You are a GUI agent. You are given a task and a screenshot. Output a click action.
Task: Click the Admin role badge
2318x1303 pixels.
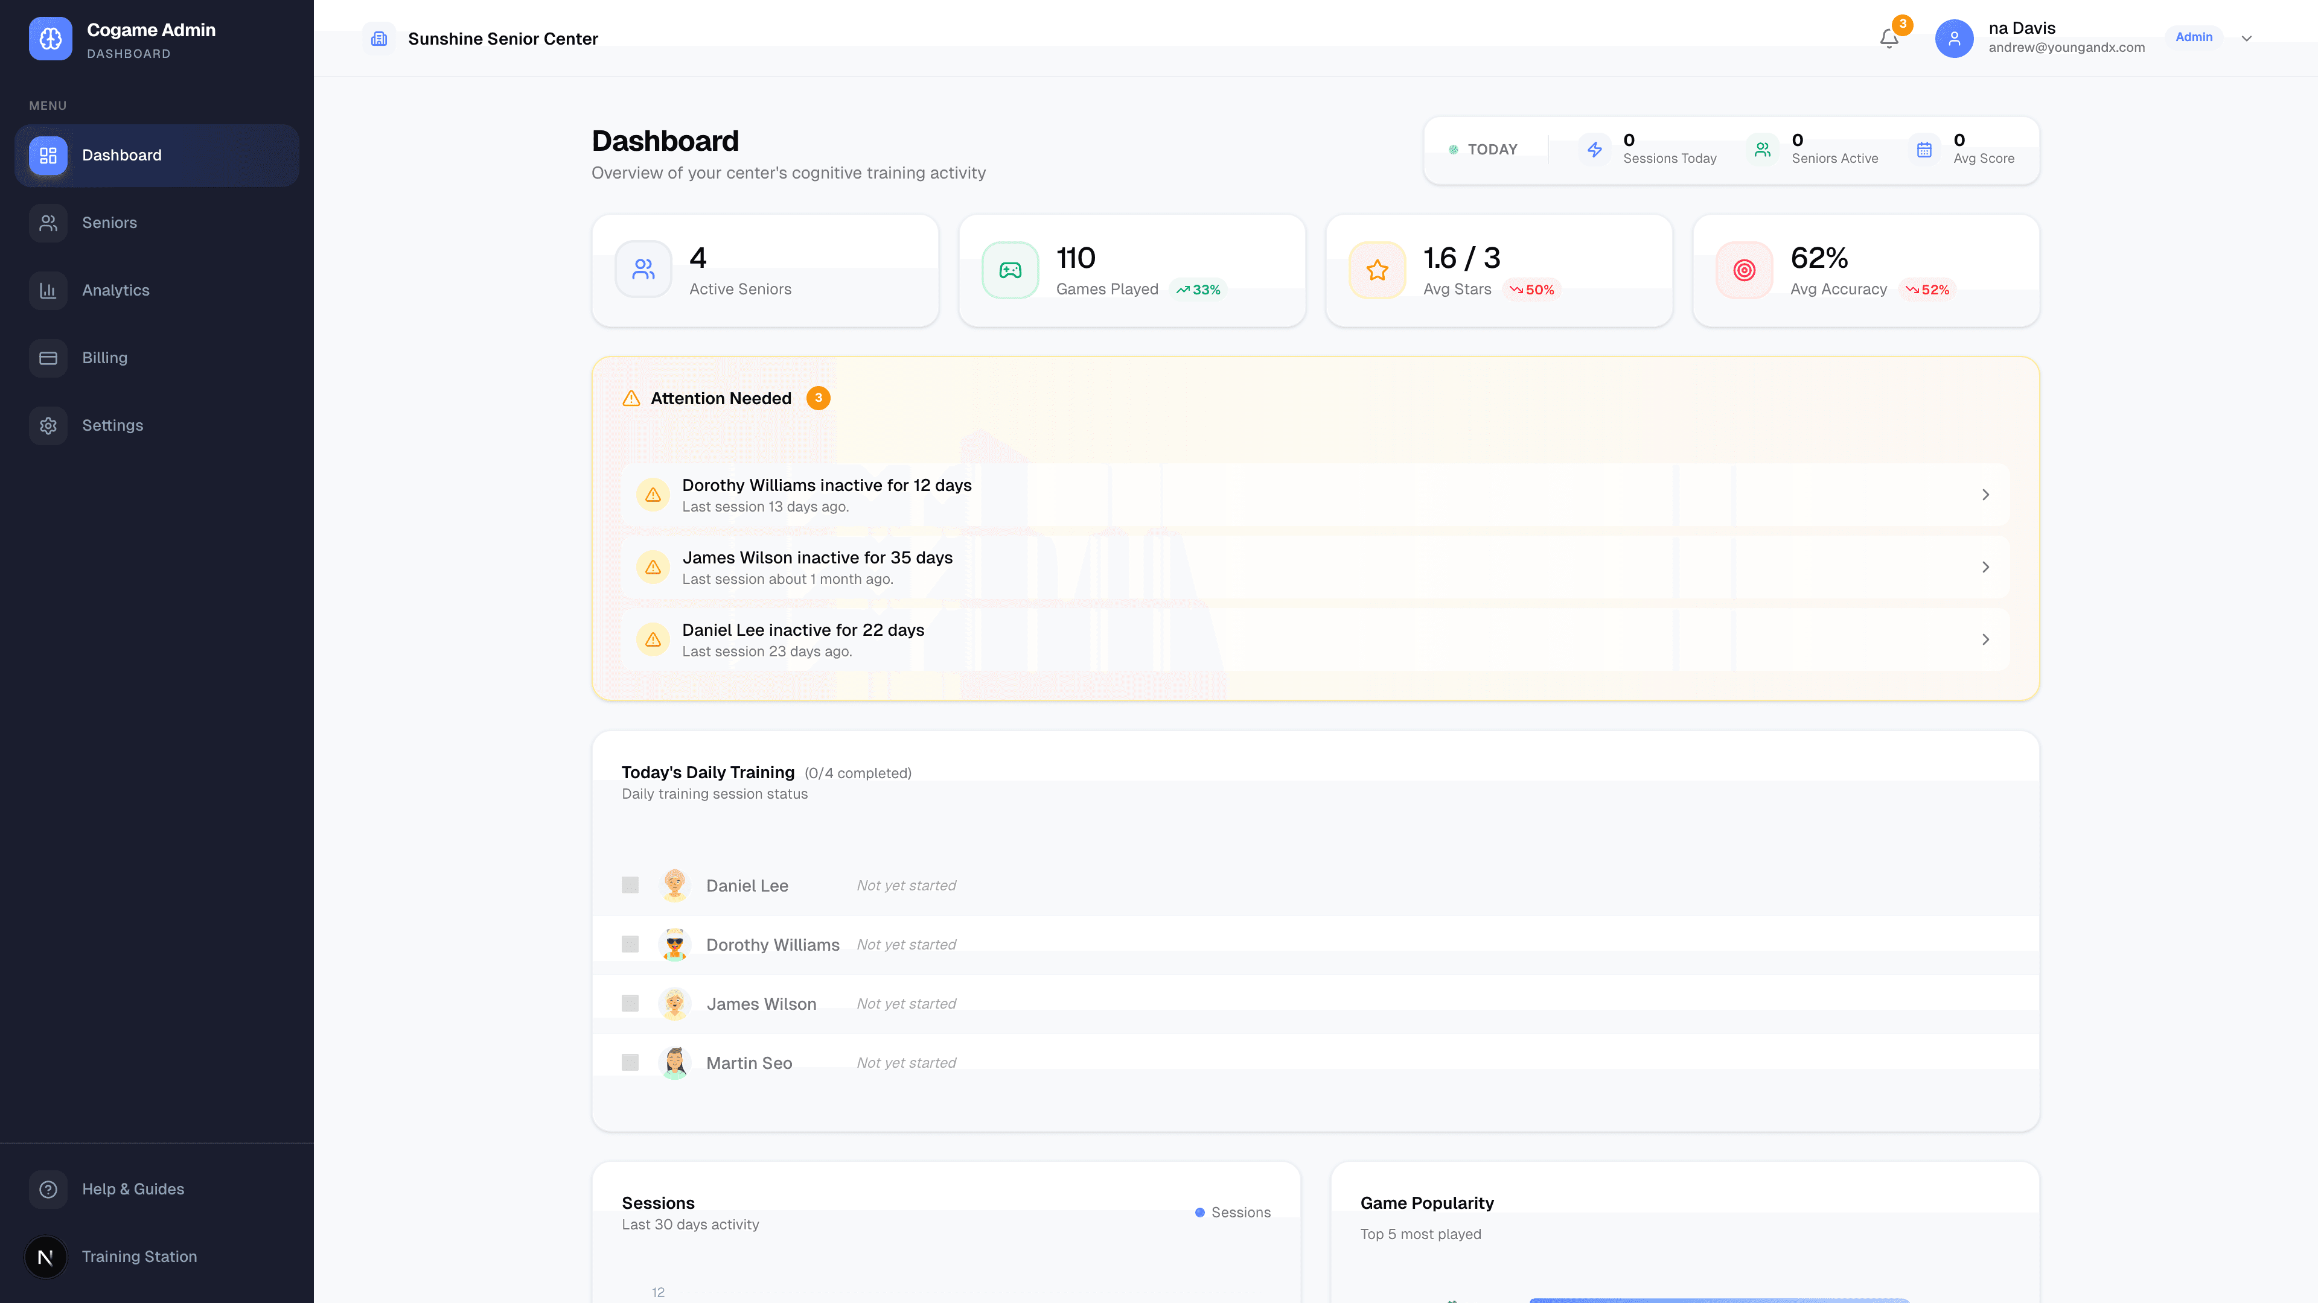coord(2194,37)
